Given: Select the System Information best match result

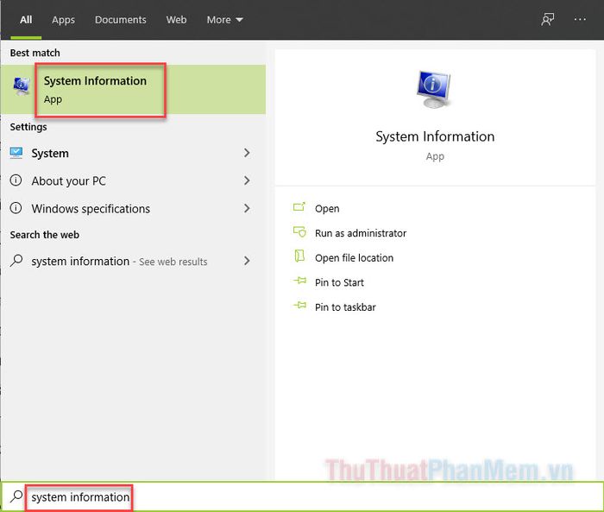Looking at the screenshot, I should tap(133, 90).
